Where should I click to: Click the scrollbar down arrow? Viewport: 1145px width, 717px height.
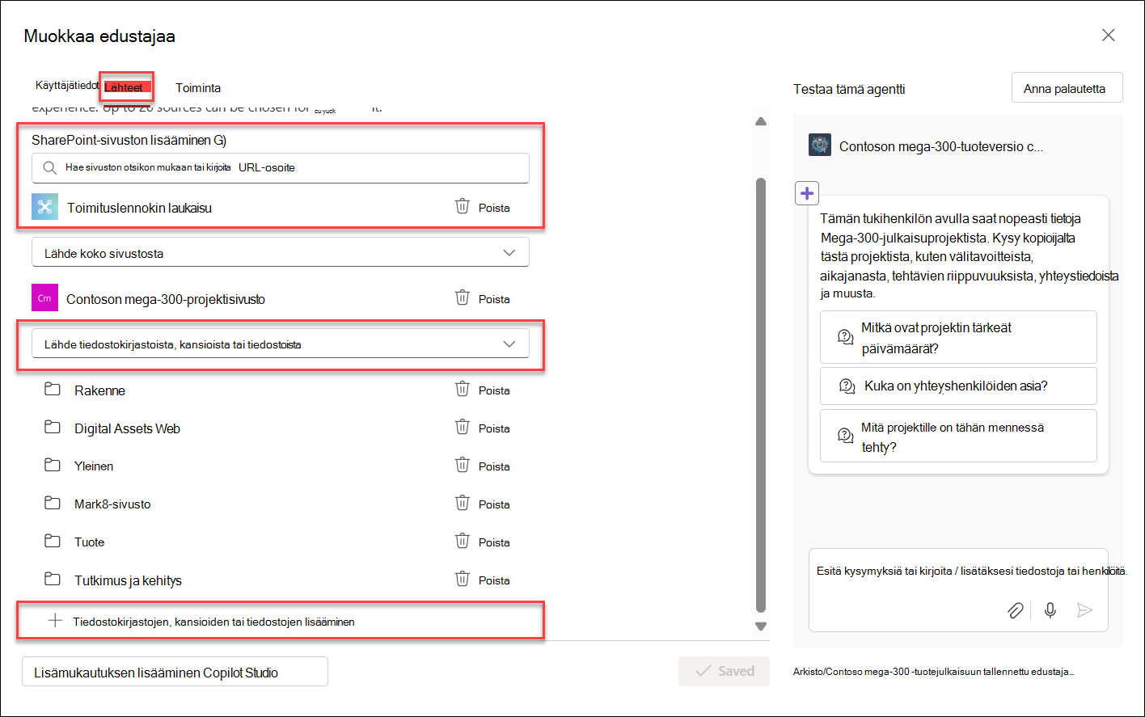pos(760,626)
